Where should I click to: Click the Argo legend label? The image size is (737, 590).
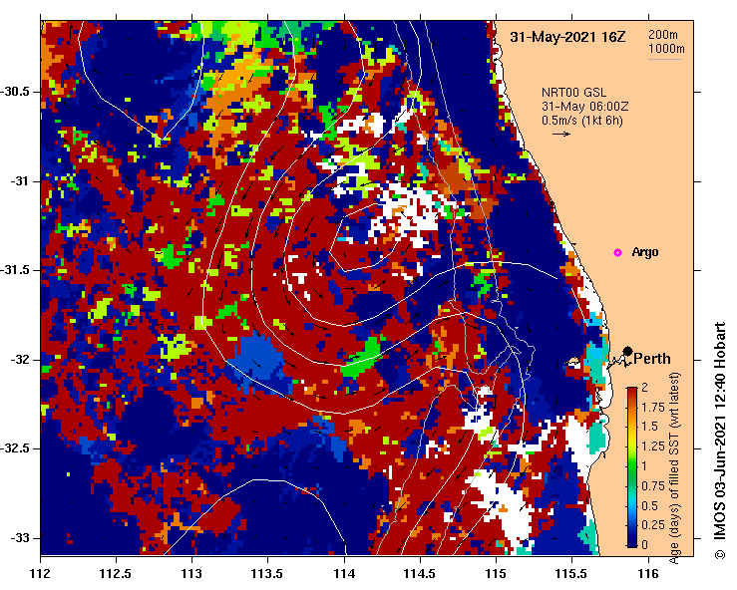click(645, 252)
